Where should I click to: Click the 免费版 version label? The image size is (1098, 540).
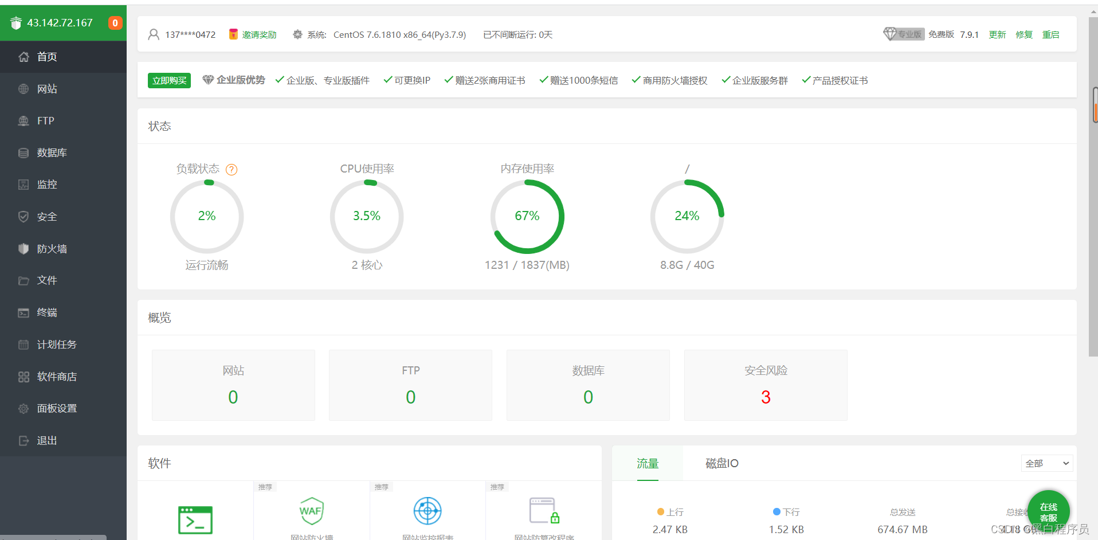(941, 34)
